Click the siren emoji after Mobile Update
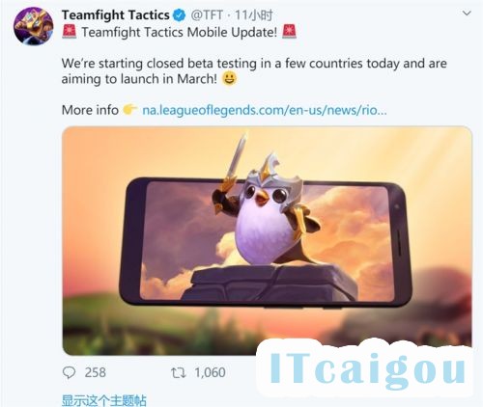483x407 pixels. [289, 32]
